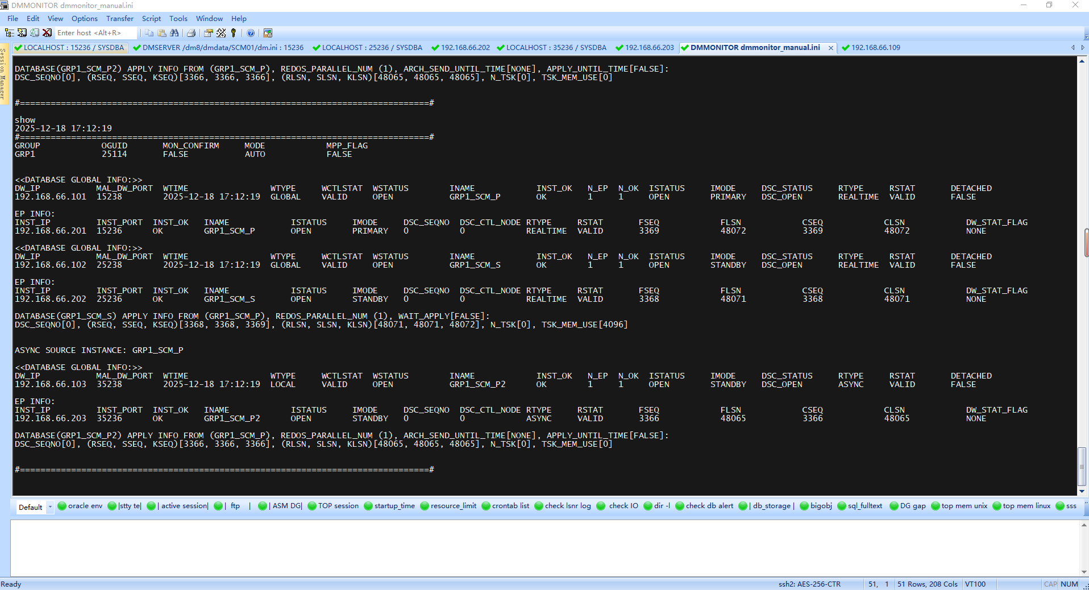Image resolution: width=1089 pixels, height=590 pixels.
Task: Run the oracle env button
Action: click(80, 506)
